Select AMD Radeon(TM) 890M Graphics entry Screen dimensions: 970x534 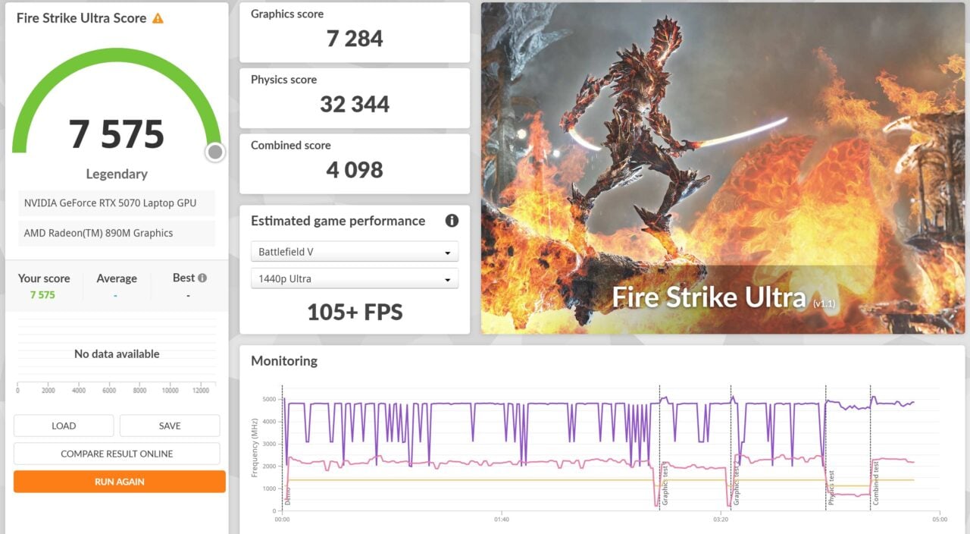(x=117, y=233)
